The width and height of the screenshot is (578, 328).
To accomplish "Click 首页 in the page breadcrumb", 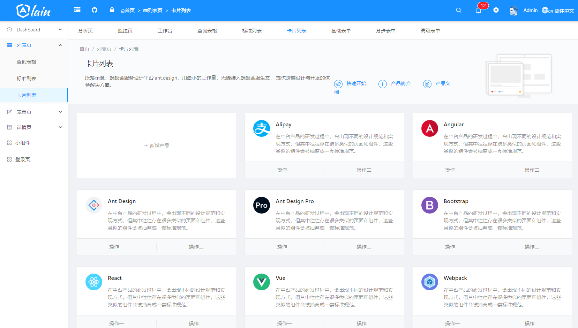I will (84, 49).
